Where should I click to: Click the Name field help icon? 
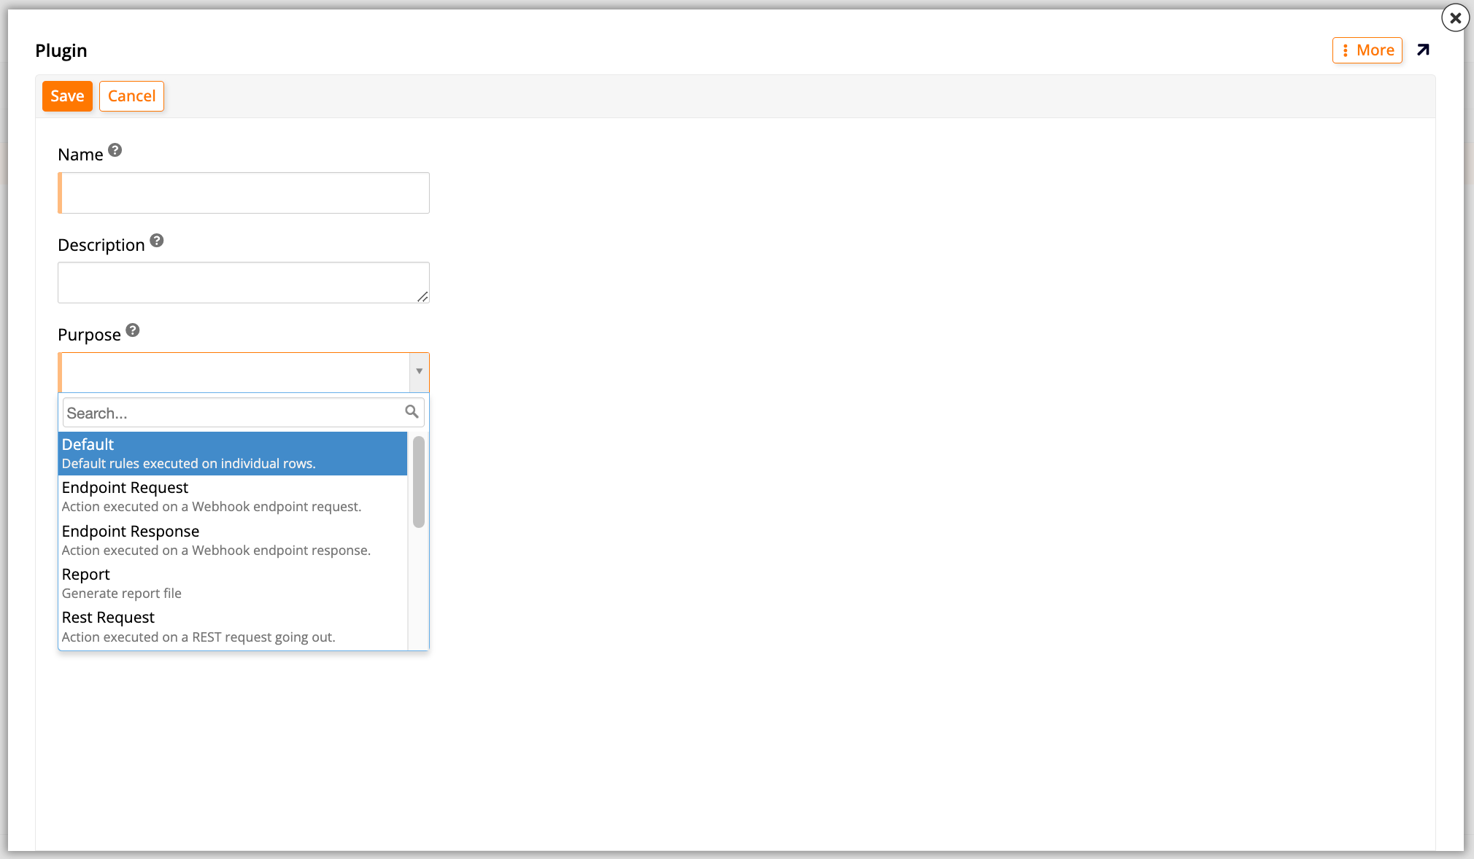[x=115, y=149]
